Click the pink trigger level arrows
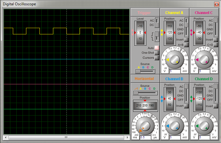The height and width of the screenshot is (143, 221). (x=132, y=32)
